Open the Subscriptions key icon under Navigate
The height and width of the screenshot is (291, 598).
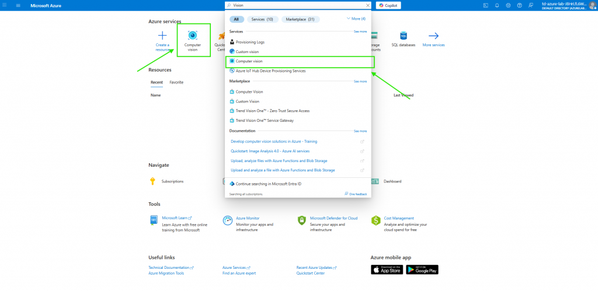pyautogui.click(x=153, y=181)
